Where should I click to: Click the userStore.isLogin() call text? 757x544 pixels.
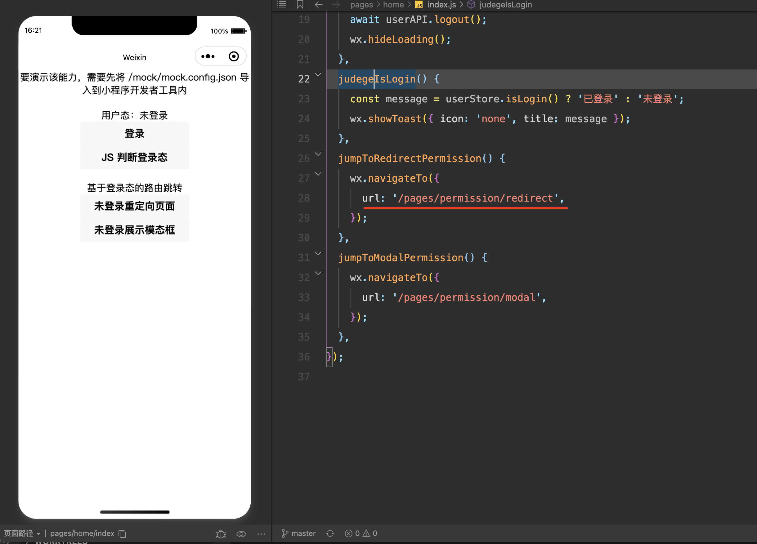point(502,99)
